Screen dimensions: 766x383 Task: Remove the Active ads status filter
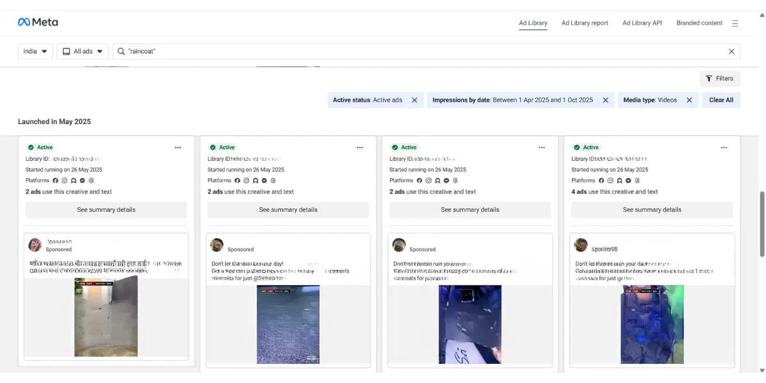click(x=414, y=100)
